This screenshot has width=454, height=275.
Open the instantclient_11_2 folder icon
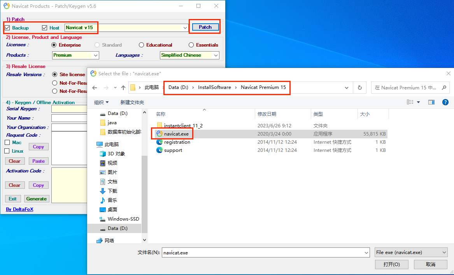(x=159, y=125)
